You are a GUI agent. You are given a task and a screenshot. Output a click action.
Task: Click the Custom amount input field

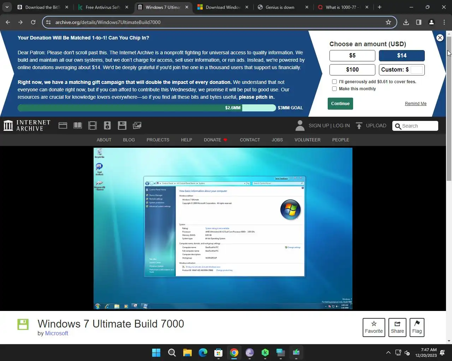(x=417, y=69)
